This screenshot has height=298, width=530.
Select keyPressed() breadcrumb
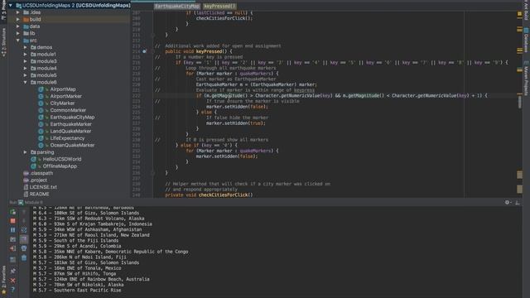[x=219, y=6]
